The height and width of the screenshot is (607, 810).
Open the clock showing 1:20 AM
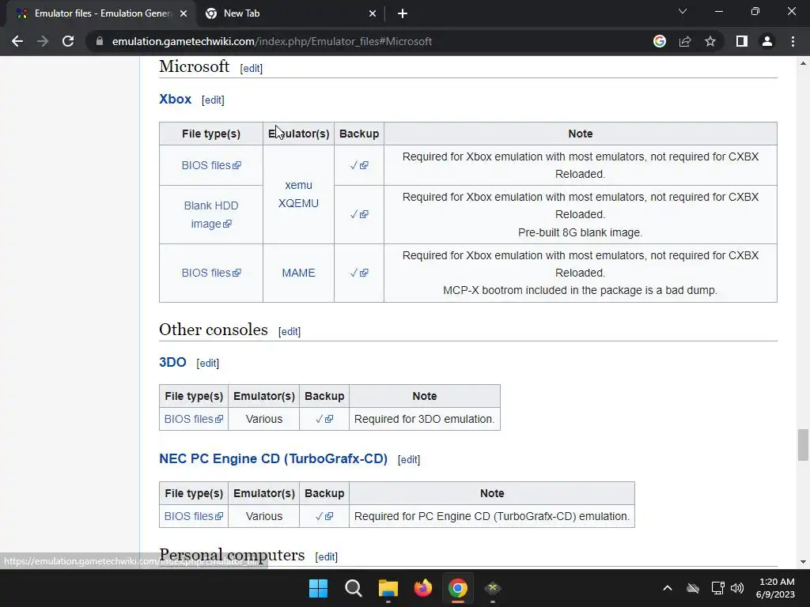click(x=775, y=588)
